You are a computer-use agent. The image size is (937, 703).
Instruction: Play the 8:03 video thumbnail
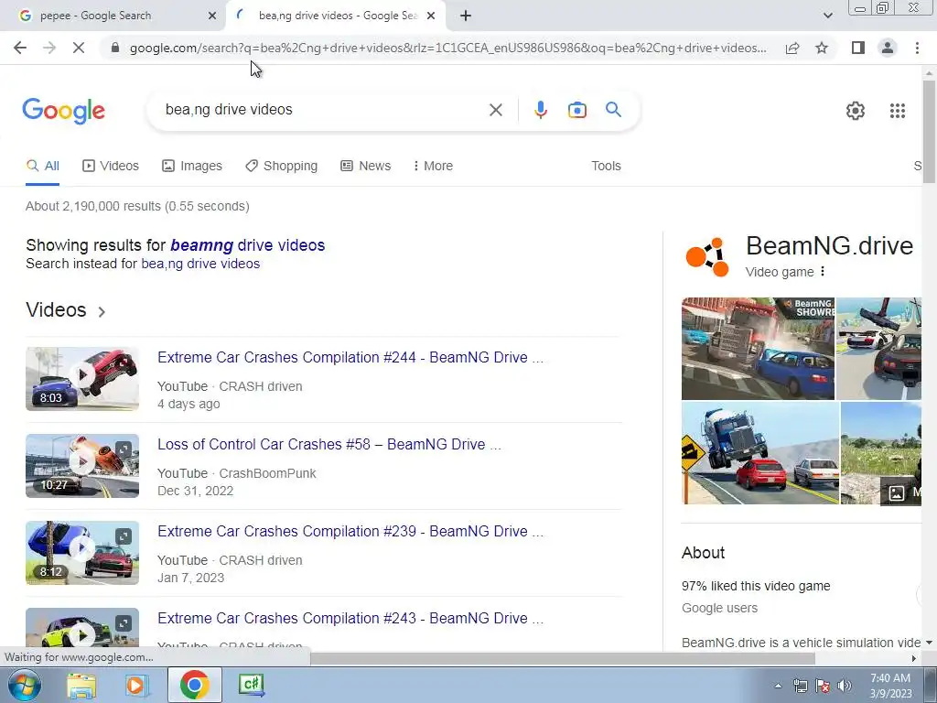pyautogui.click(x=82, y=379)
